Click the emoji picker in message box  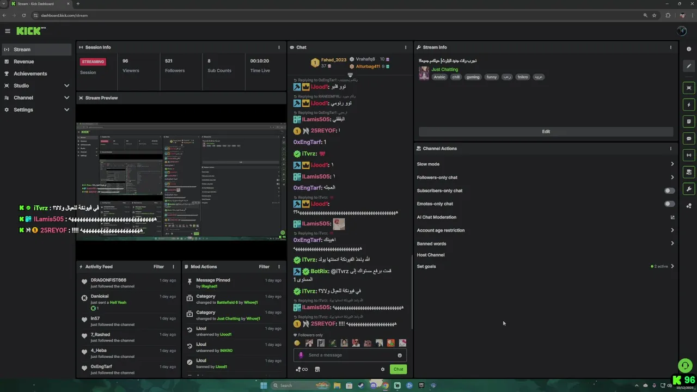click(400, 355)
